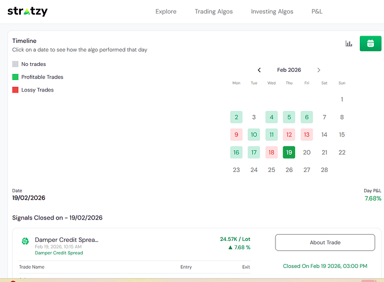Navigate to Investing Algos
Screen dimensions: 384x282
[x=272, y=11]
